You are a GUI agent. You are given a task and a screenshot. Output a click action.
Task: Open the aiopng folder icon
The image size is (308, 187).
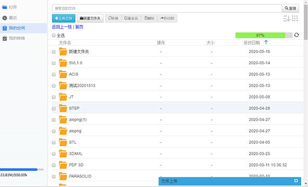coord(63,131)
